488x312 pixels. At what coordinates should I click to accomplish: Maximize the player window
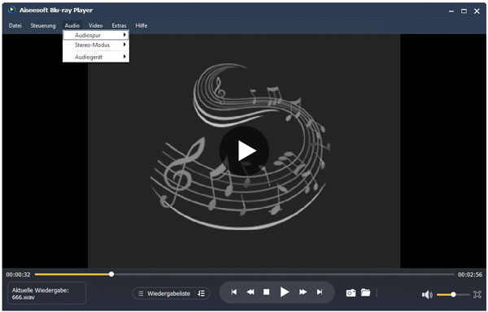(464, 11)
